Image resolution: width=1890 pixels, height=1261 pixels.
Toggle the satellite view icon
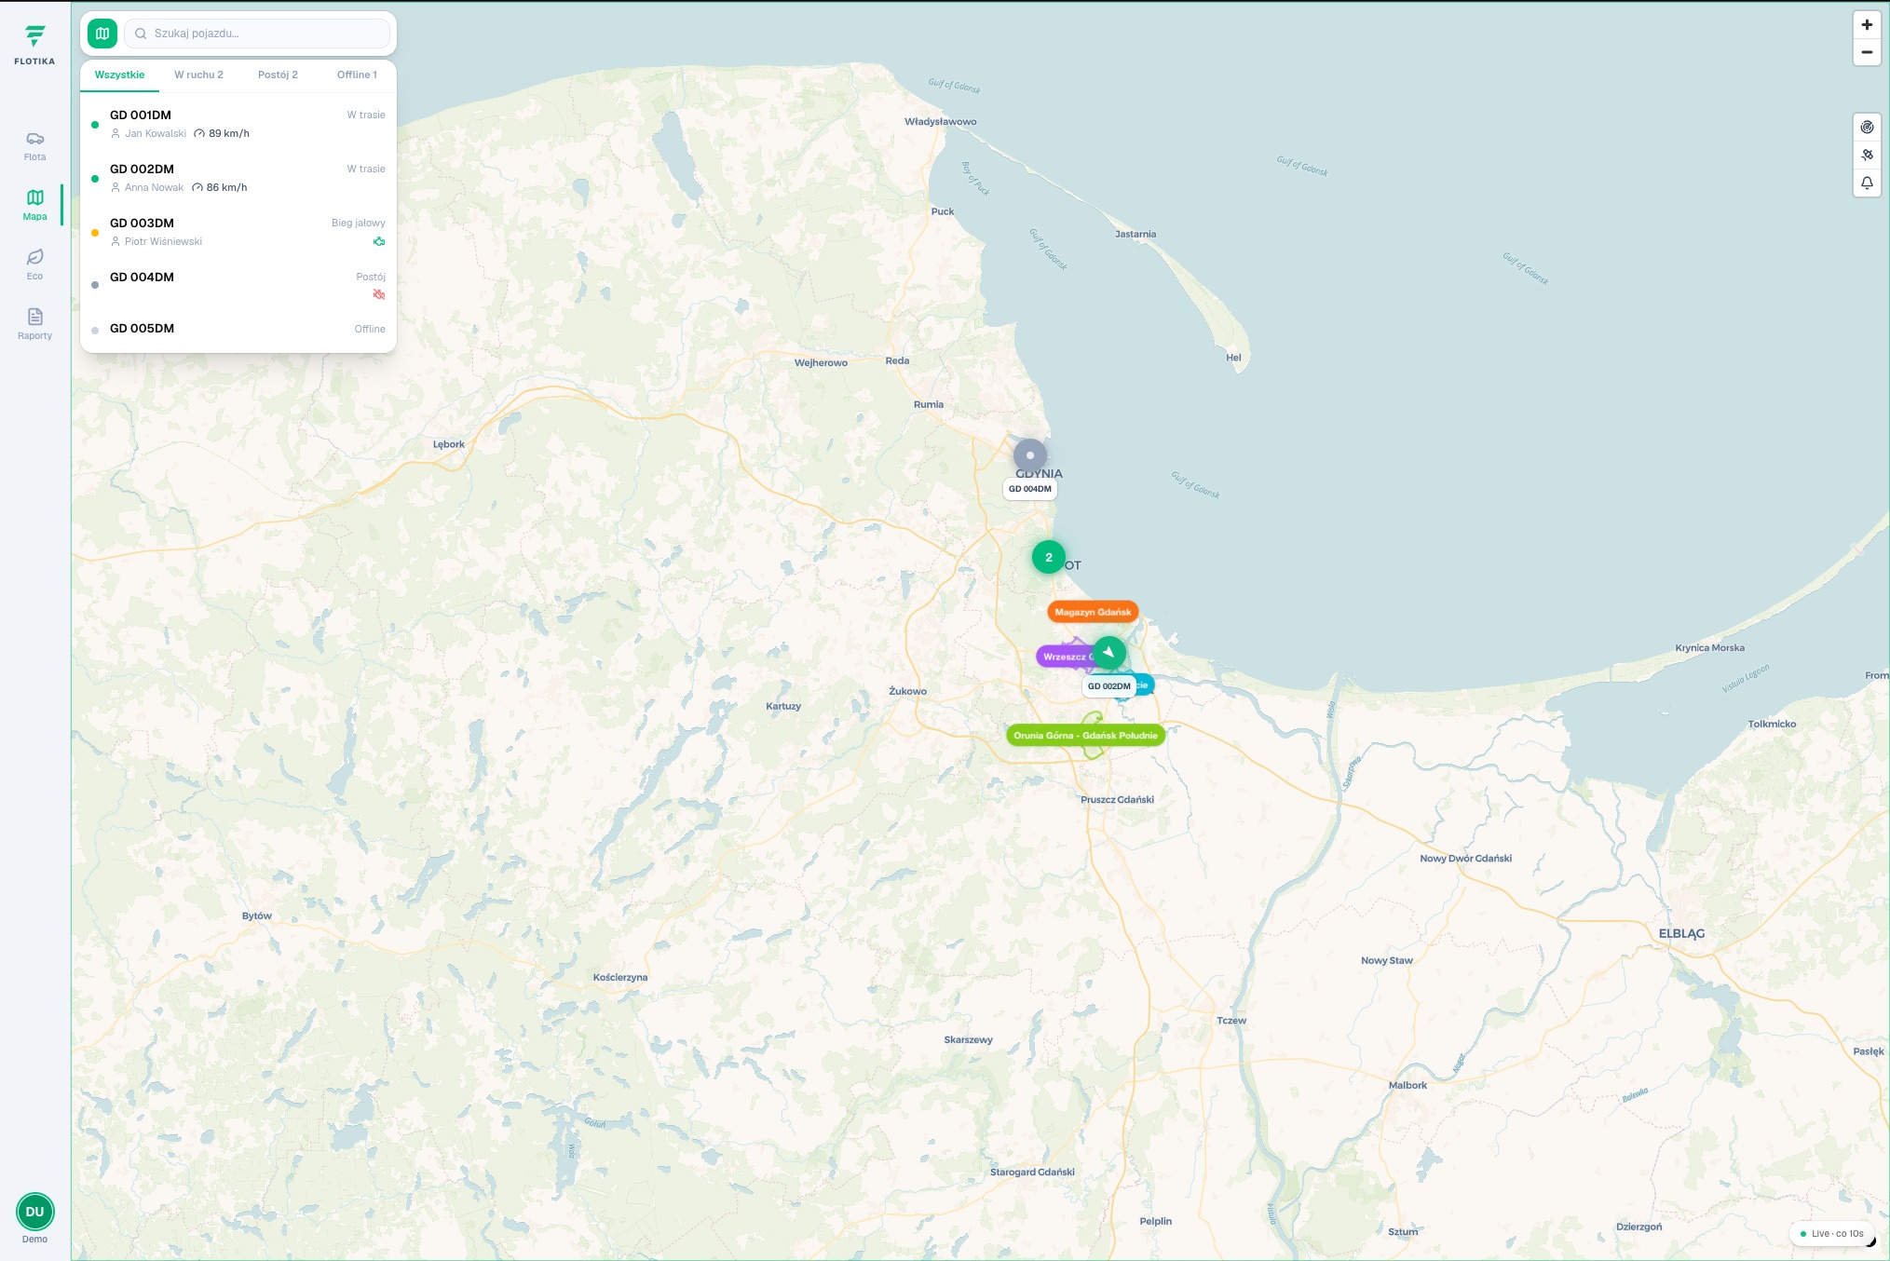[1867, 156]
